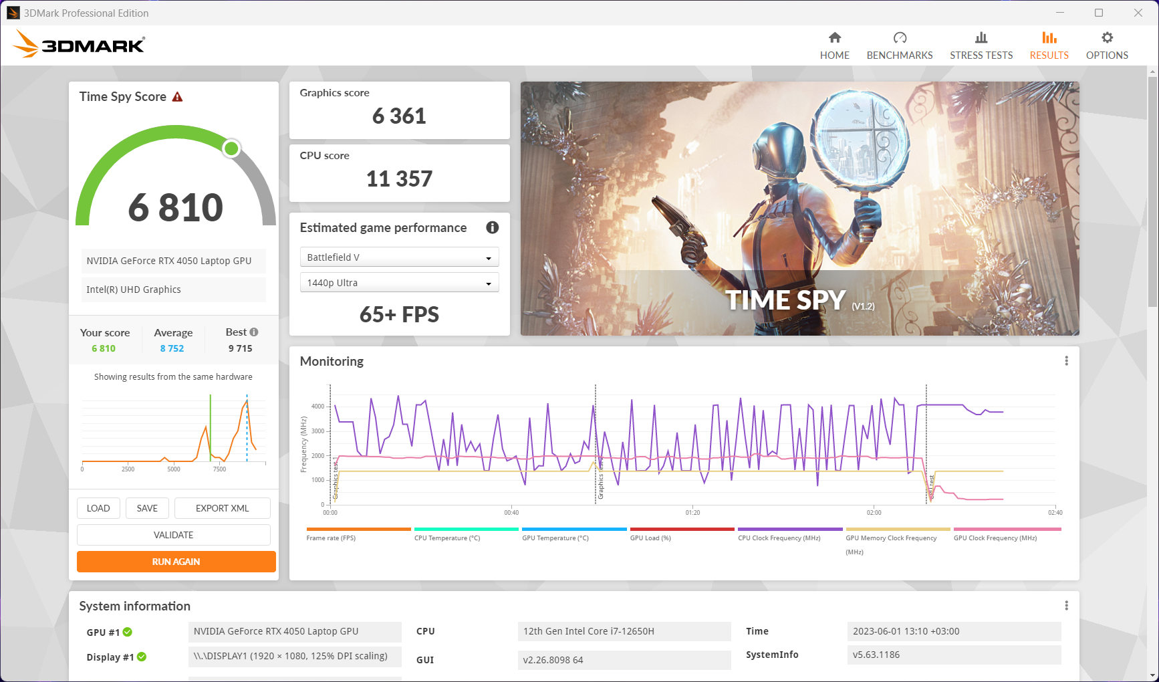Click the 12th Gen Intel Core i7-12650H field
This screenshot has height=682, width=1159.
[624, 631]
